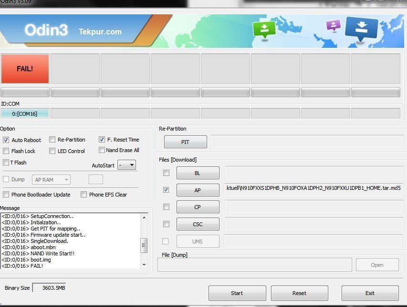Screen dimensions: 407x307
Task: Check the Nand Erase All option
Action: pos(102,150)
